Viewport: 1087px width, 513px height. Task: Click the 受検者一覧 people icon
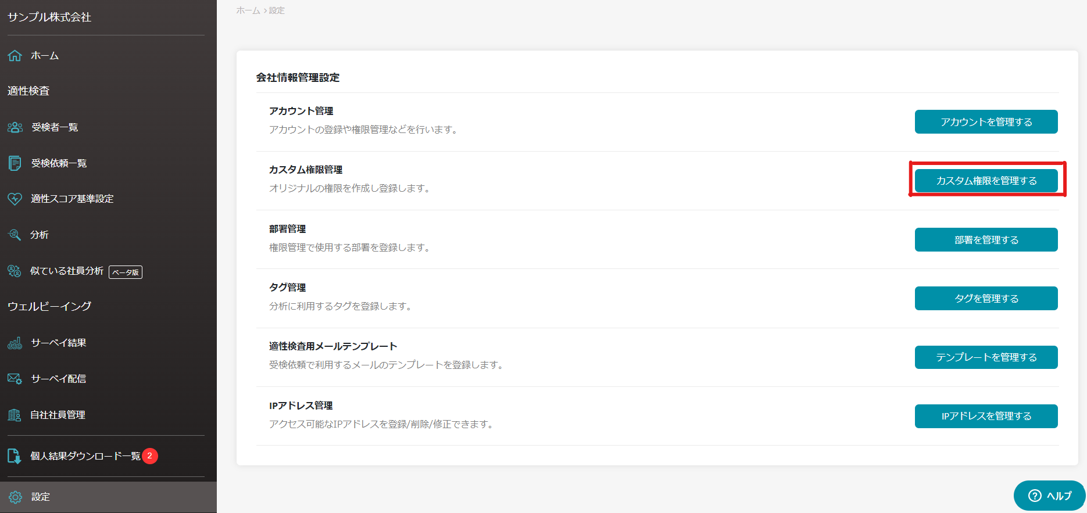coord(15,127)
